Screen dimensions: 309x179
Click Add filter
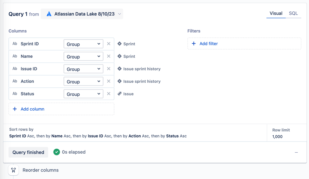[x=244, y=44]
